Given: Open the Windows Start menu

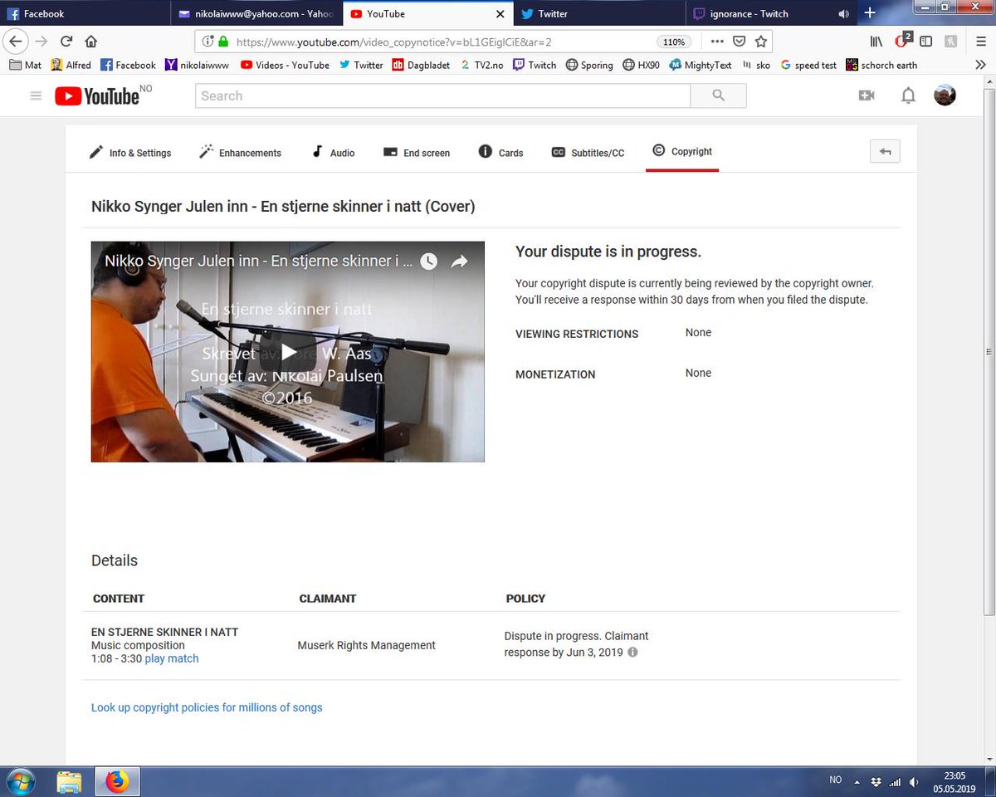Looking at the screenshot, I should click(19, 782).
